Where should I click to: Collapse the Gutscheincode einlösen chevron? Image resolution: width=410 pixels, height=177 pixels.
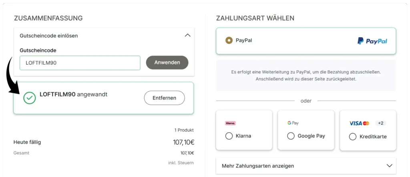point(187,35)
